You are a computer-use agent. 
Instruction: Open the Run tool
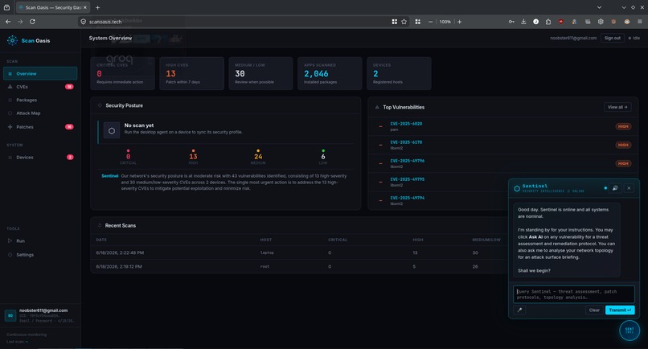tap(40, 240)
